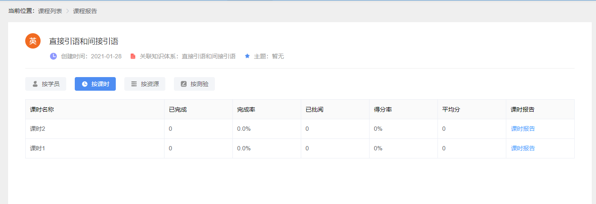Select the 课时2 row name cell

coord(38,129)
